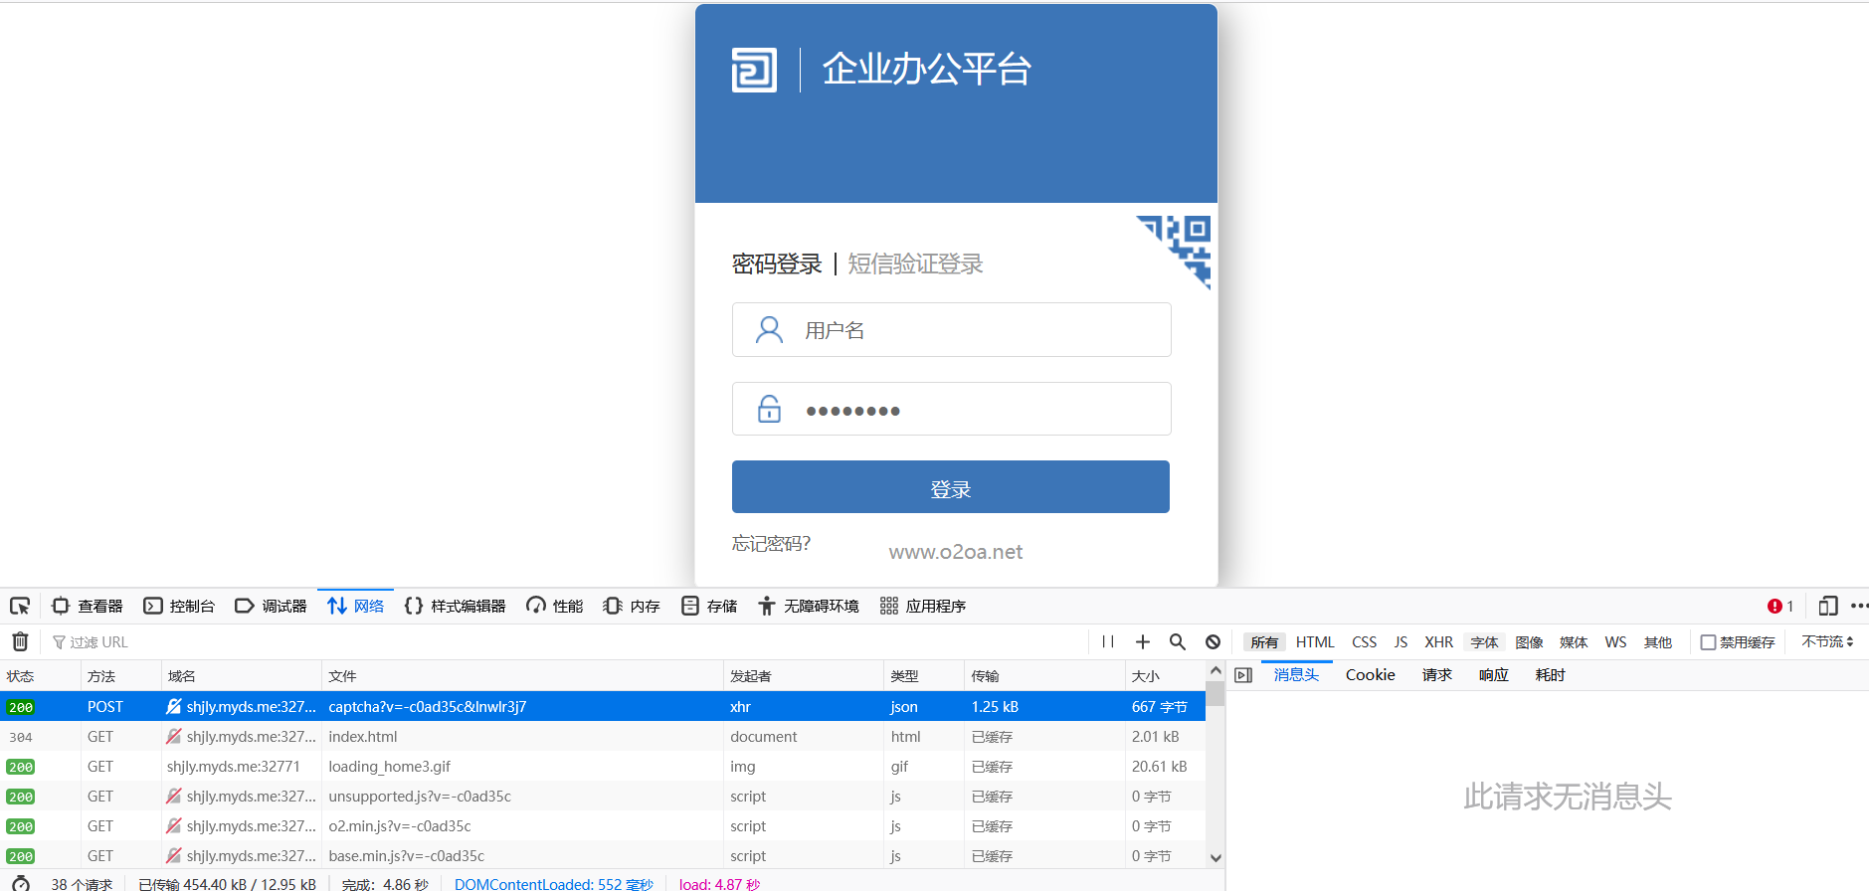Open the add request plus button
The width and height of the screenshot is (1869, 891).
(x=1143, y=641)
